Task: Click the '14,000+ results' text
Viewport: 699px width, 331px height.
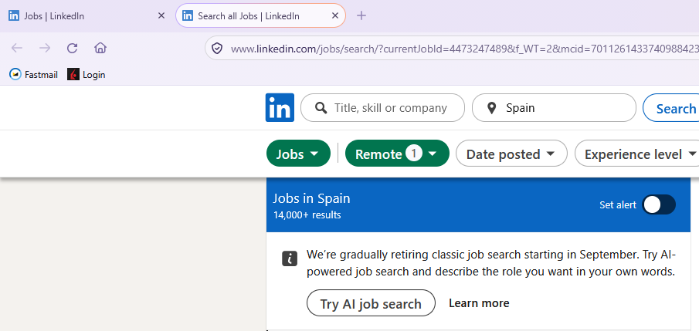Action: 307,215
